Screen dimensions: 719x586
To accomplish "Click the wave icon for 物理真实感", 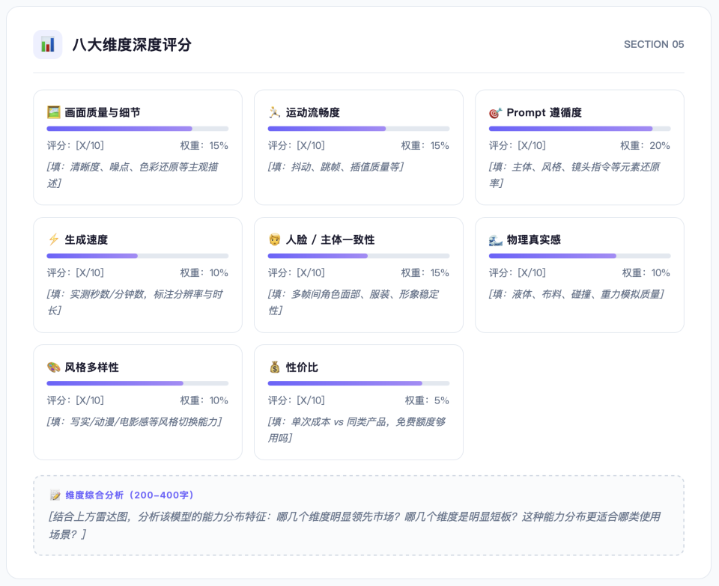I will point(496,239).
